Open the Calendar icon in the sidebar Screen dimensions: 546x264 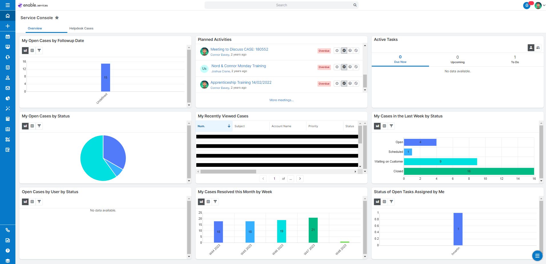click(x=8, y=37)
